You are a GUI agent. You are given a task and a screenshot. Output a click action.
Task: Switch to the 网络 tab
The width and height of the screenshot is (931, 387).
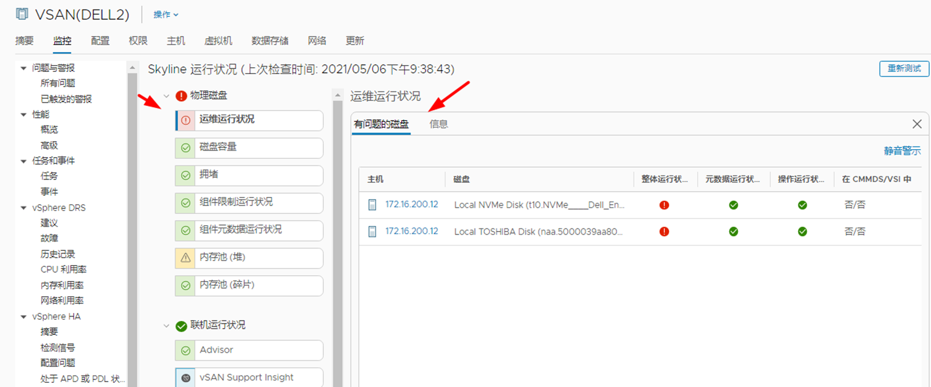pyautogui.click(x=317, y=41)
